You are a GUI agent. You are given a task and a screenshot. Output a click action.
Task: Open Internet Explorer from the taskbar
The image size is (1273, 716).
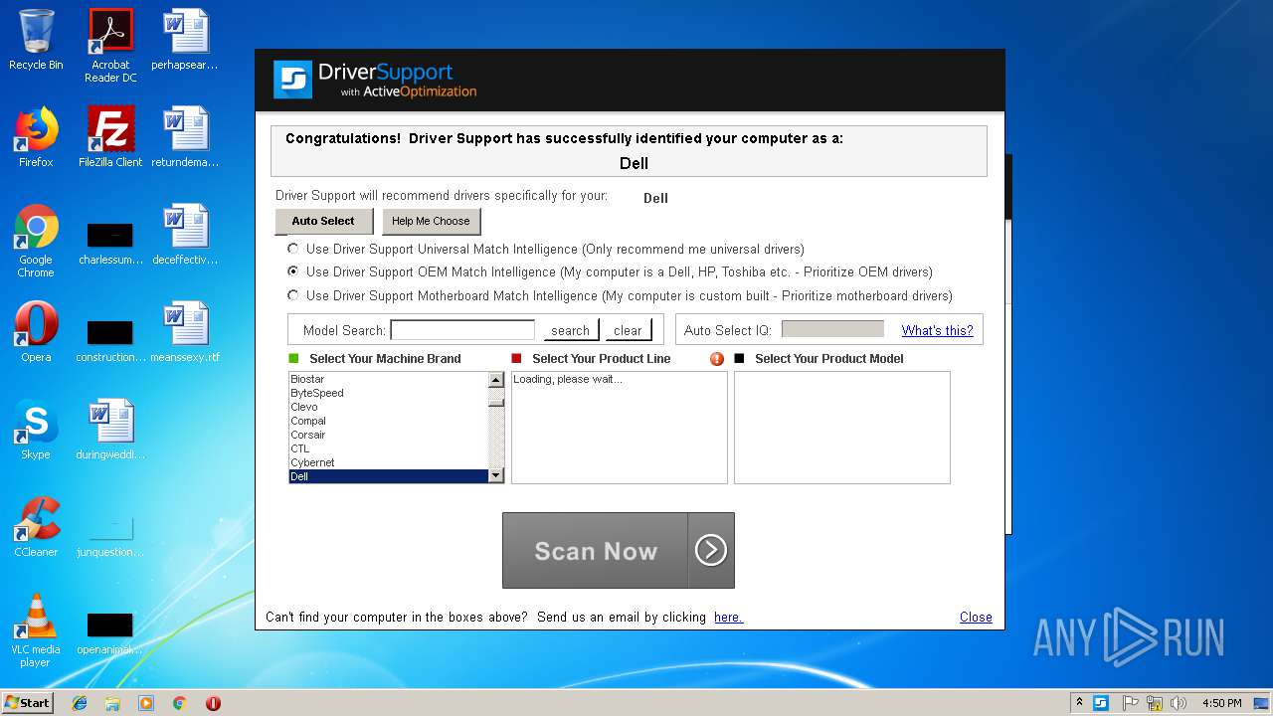[80, 703]
